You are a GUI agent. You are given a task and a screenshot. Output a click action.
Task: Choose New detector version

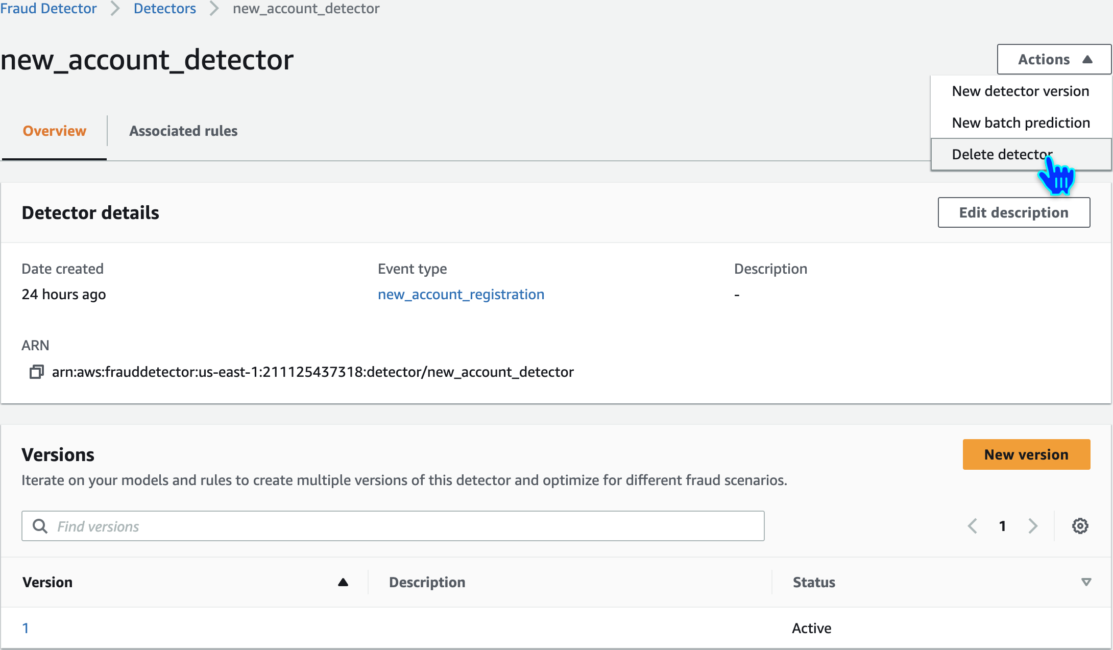click(1020, 91)
